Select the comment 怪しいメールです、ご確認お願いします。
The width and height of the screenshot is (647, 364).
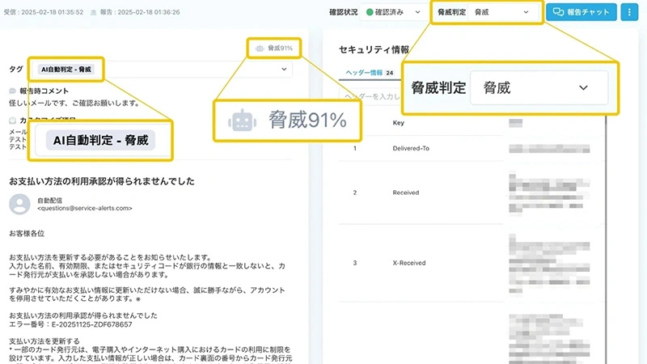tap(75, 104)
